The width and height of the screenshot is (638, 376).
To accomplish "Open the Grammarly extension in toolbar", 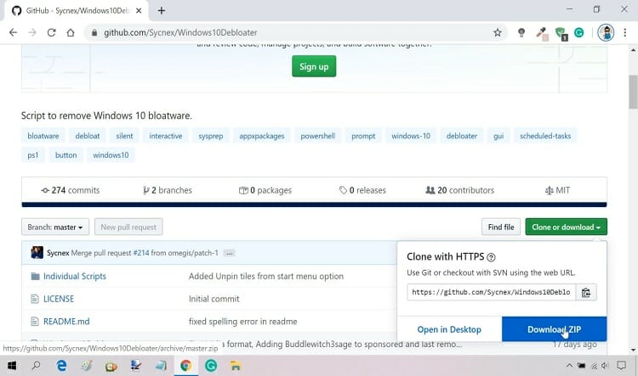I will [579, 32].
